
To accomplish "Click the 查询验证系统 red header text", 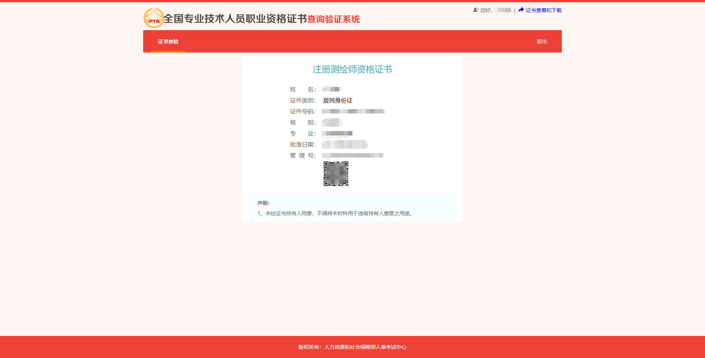I will pyautogui.click(x=333, y=19).
